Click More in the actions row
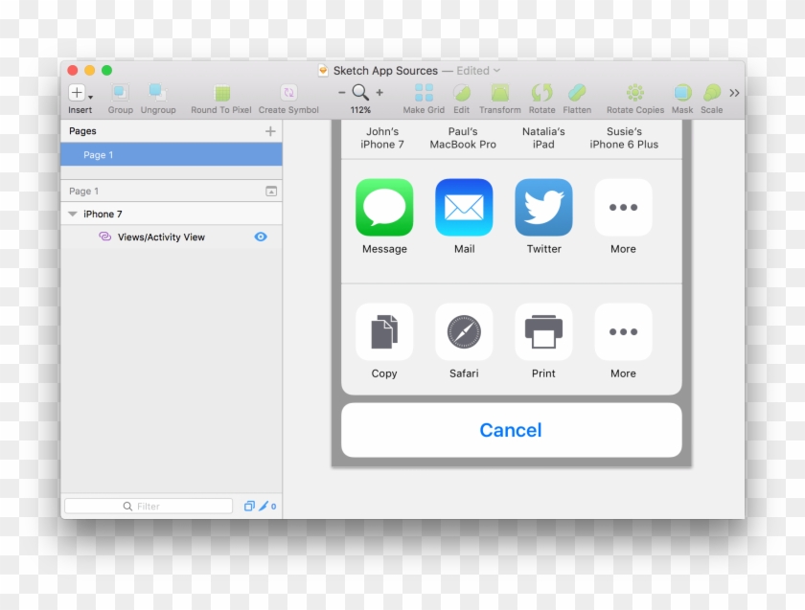Screen dimensions: 805x610 click(x=623, y=332)
